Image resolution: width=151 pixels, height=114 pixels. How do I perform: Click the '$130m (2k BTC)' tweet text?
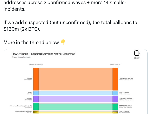point(22,29)
